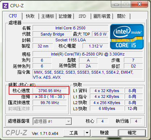Image resolution: width=151 pixels, height=140 pixels.
Task: Click the L3 cache 6 MBytes value
Action: click(107, 108)
